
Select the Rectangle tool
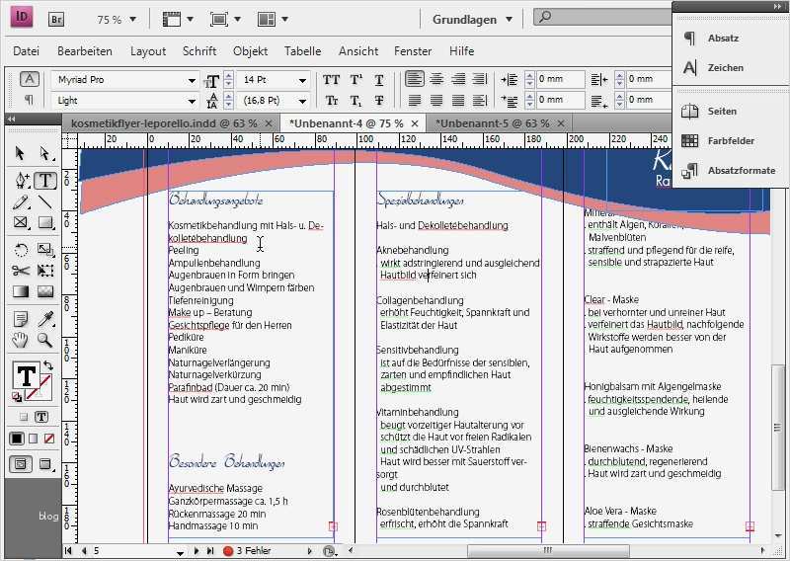(45, 222)
